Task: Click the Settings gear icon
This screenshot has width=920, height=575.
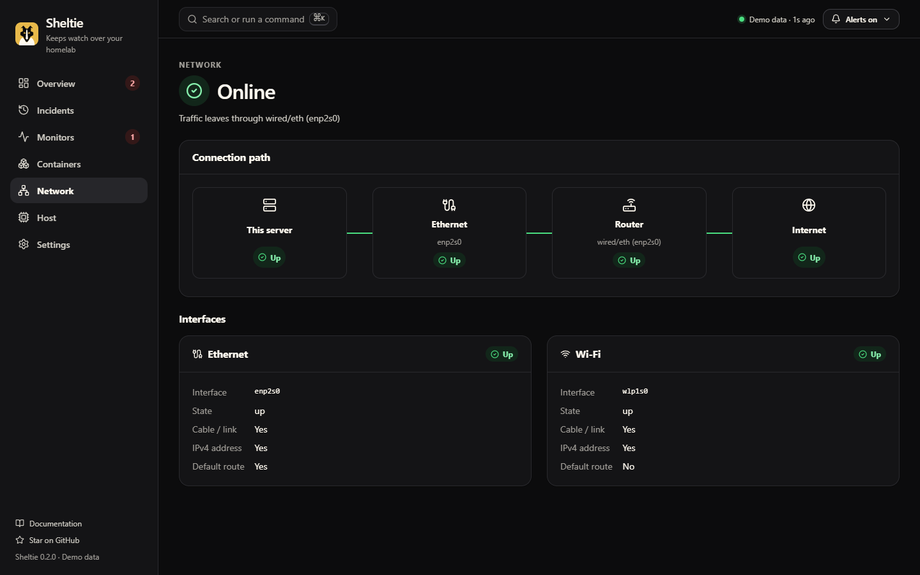Action: (x=24, y=244)
